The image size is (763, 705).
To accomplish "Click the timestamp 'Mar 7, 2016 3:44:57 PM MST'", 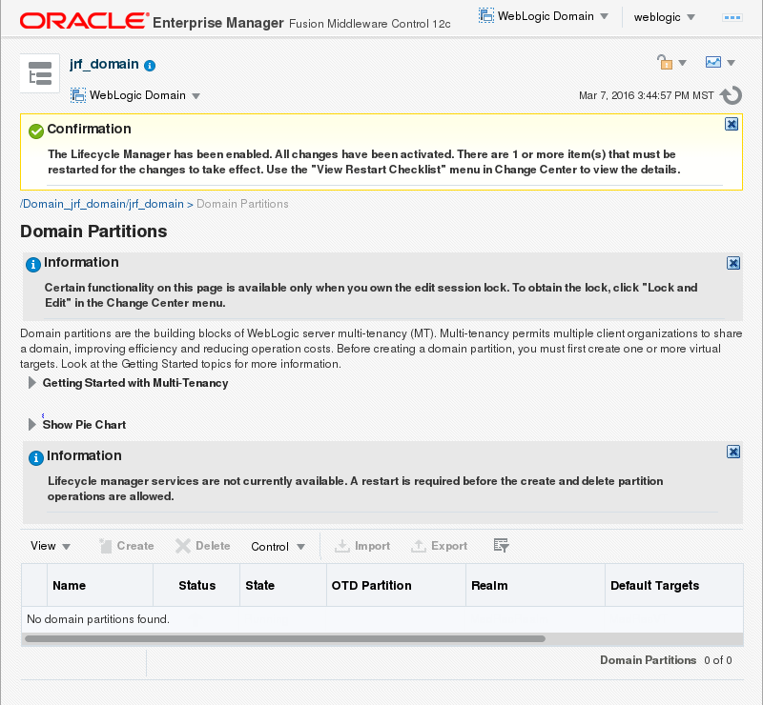I will coord(647,95).
